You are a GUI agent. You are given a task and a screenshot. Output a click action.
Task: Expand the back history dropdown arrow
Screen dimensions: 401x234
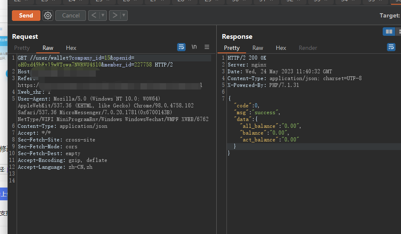(103, 16)
